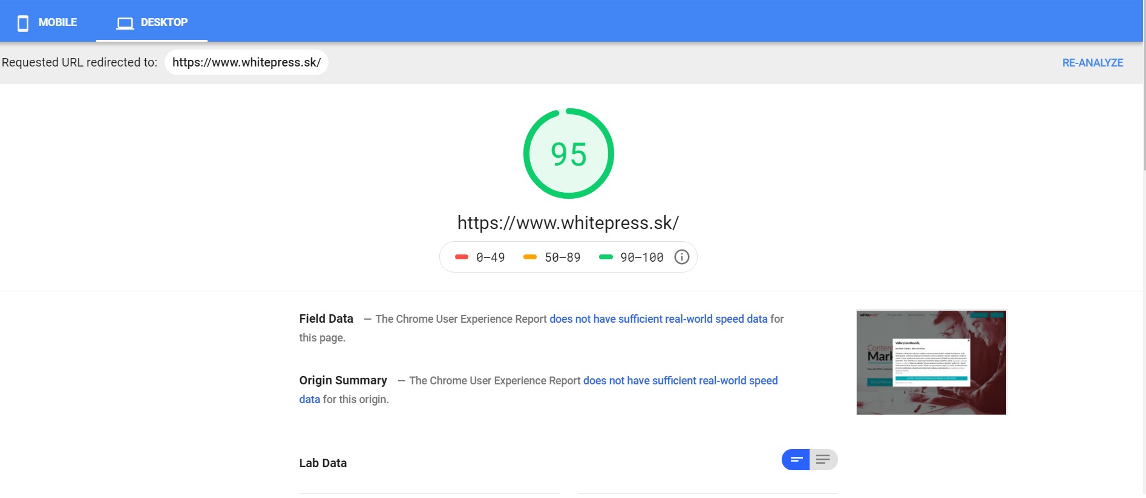Switch to the Mobile tab
Image resolution: width=1146 pixels, height=498 pixels.
48,22
